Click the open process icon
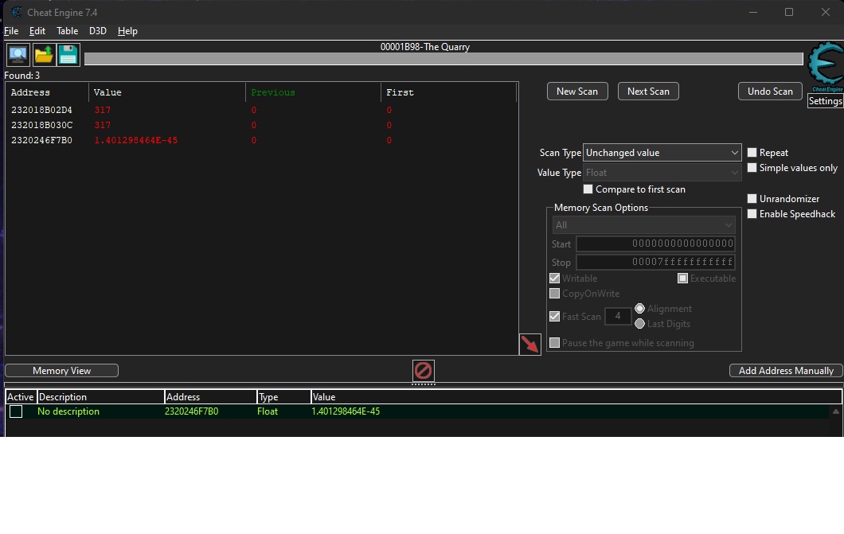 [18, 55]
